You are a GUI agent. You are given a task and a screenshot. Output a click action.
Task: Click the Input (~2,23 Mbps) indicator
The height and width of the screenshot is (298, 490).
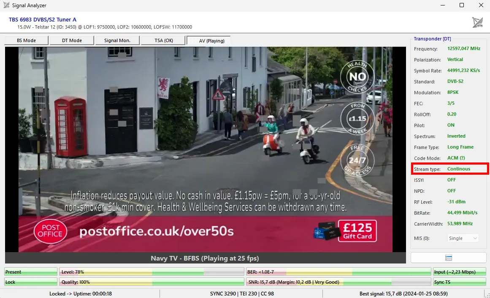(x=460, y=272)
